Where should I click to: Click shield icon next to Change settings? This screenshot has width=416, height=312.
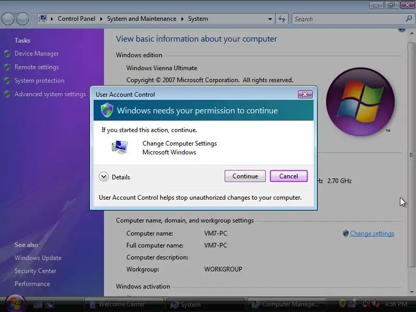(345, 233)
